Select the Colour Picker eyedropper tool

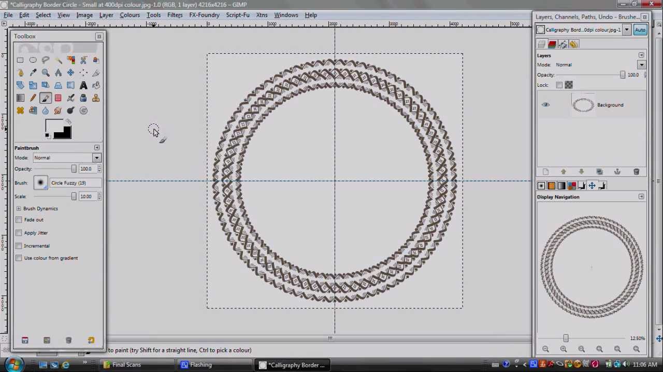pyautogui.click(x=33, y=73)
